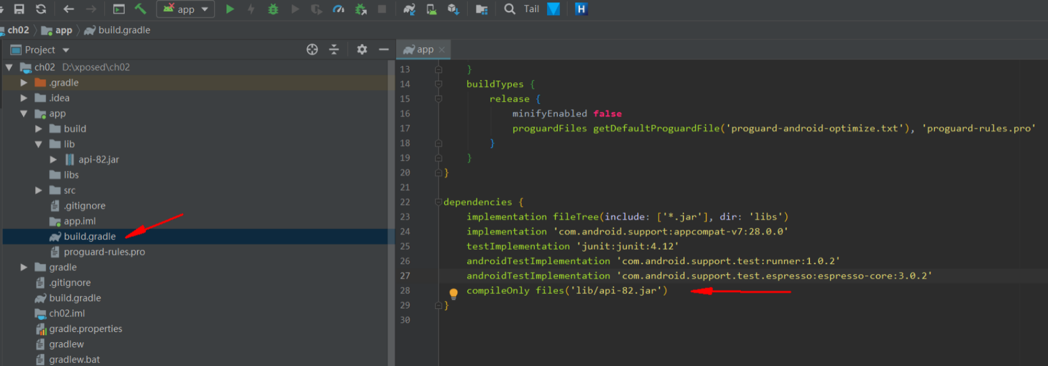This screenshot has height=366, width=1048.
Task: Click the minifyEnabled false line
Action: pos(567,113)
